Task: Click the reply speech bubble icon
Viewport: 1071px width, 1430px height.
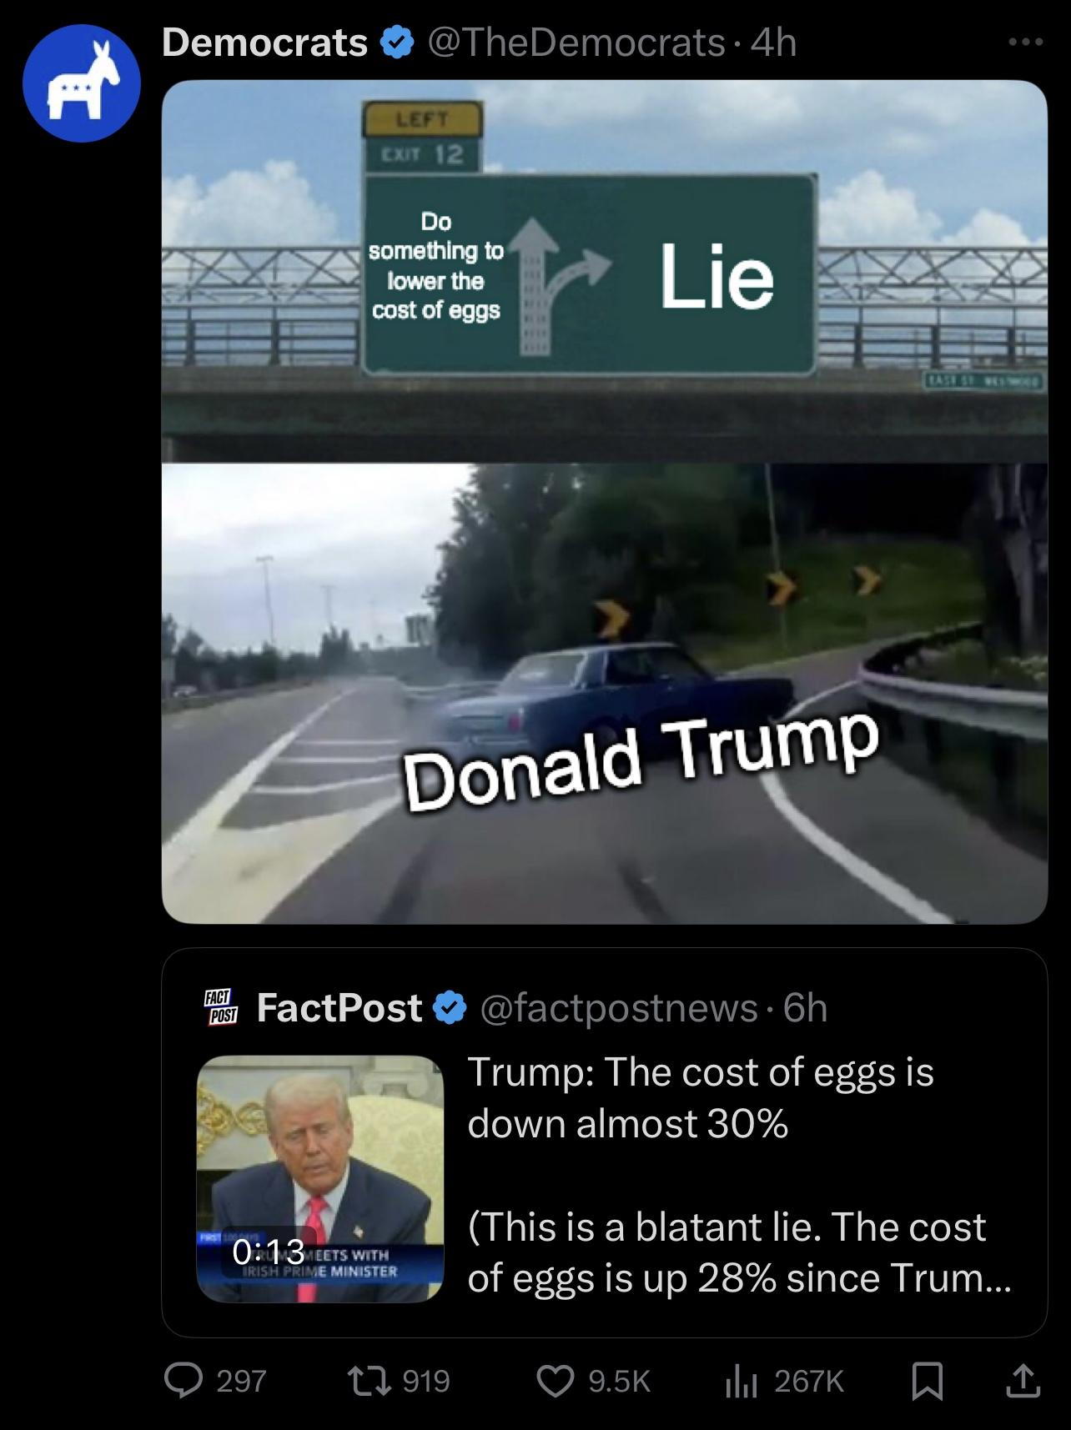Action: pos(179,1381)
